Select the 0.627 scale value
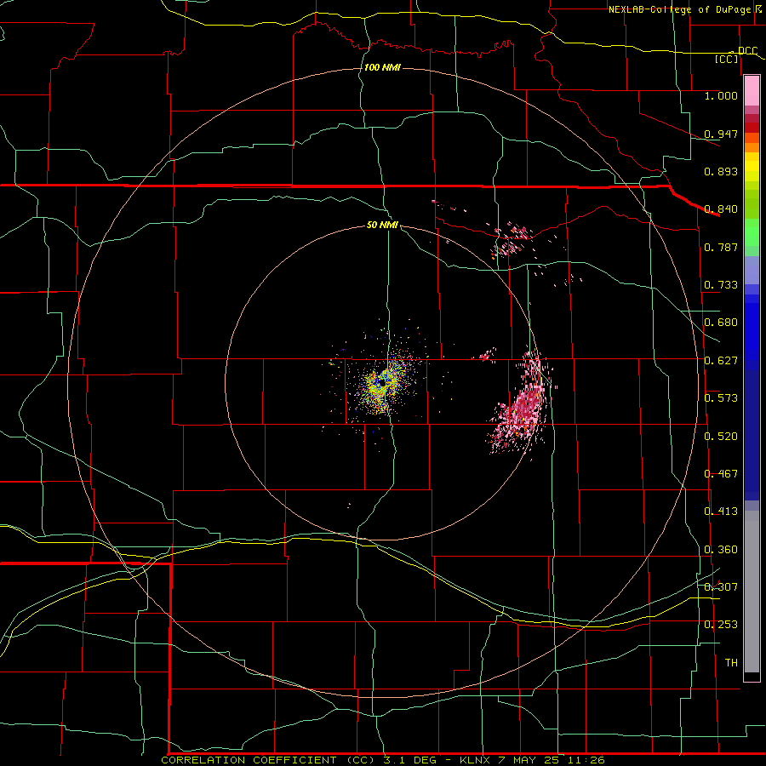 721,361
